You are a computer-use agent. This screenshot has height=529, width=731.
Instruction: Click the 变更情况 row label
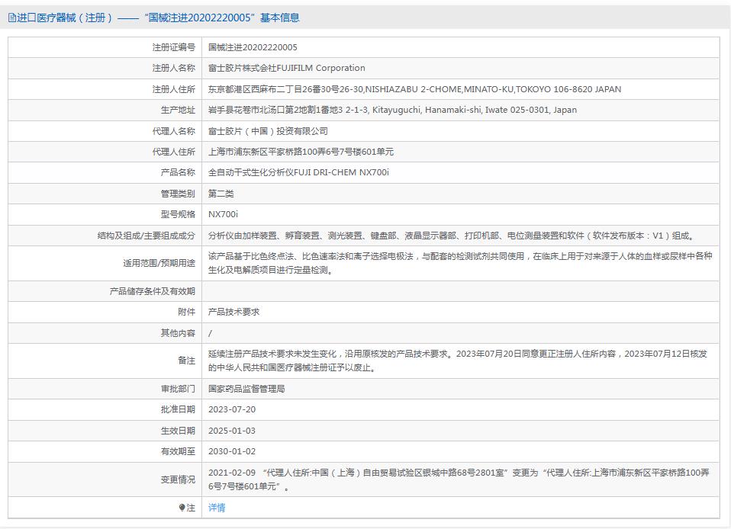pos(178,479)
